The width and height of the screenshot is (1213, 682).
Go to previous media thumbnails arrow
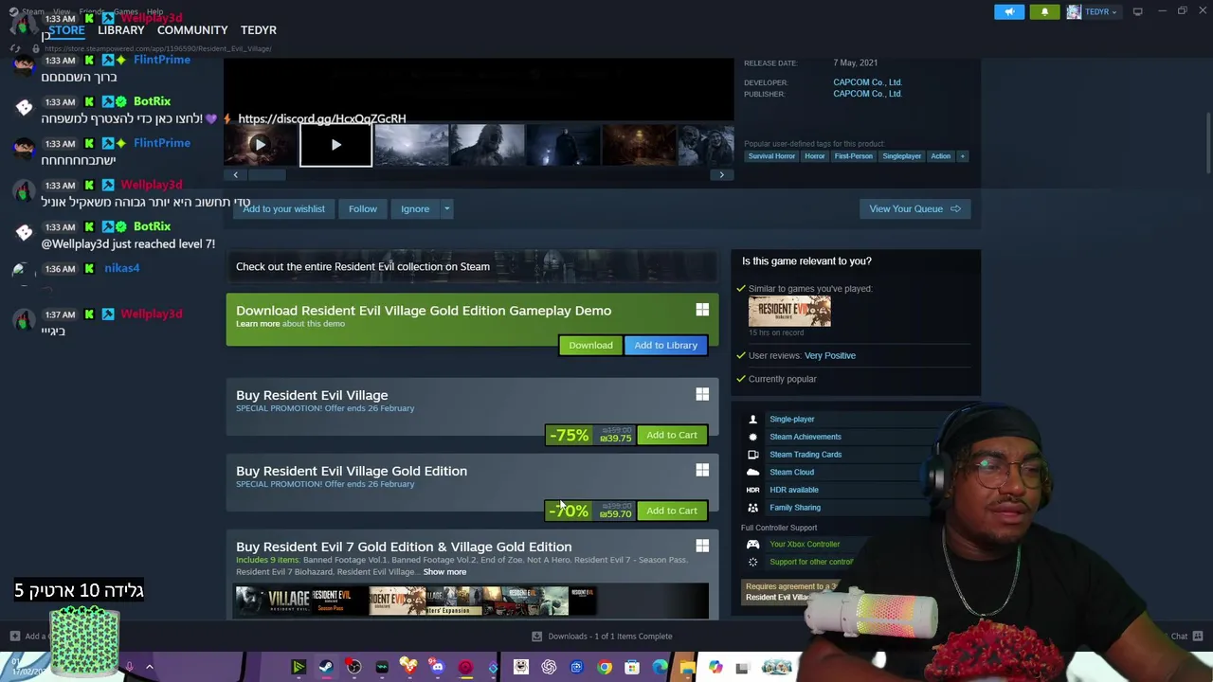coord(236,175)
